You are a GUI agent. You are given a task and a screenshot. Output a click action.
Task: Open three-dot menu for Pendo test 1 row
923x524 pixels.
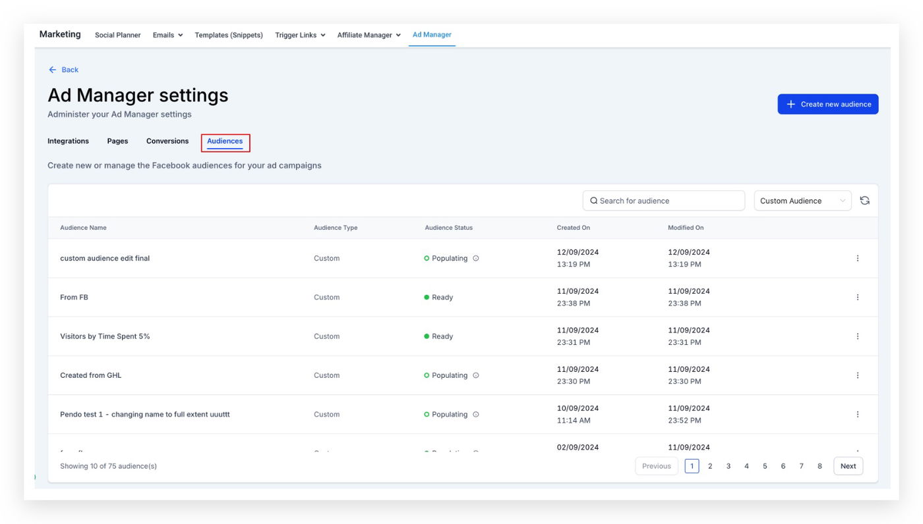(857, 414)
